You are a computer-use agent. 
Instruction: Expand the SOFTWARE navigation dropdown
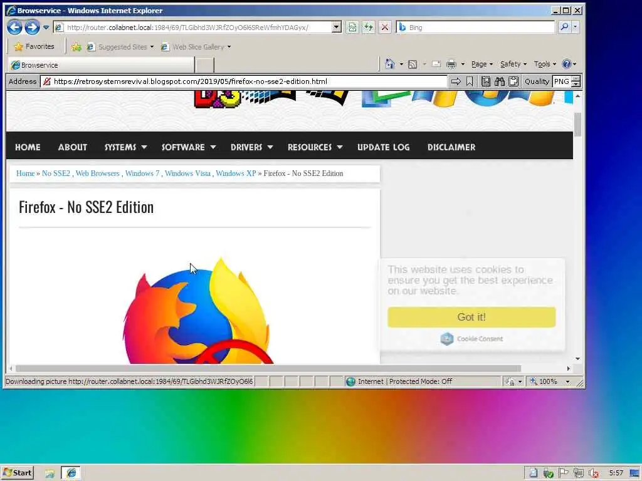click(x=189, y=147)
